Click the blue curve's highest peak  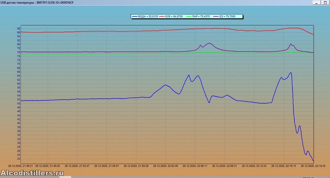point(291,73)
